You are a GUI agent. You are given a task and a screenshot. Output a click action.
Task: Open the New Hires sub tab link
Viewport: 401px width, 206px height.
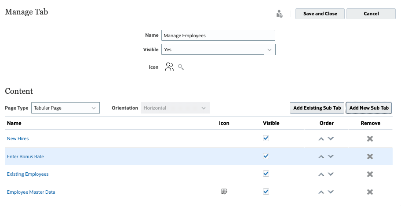[18, 139]
